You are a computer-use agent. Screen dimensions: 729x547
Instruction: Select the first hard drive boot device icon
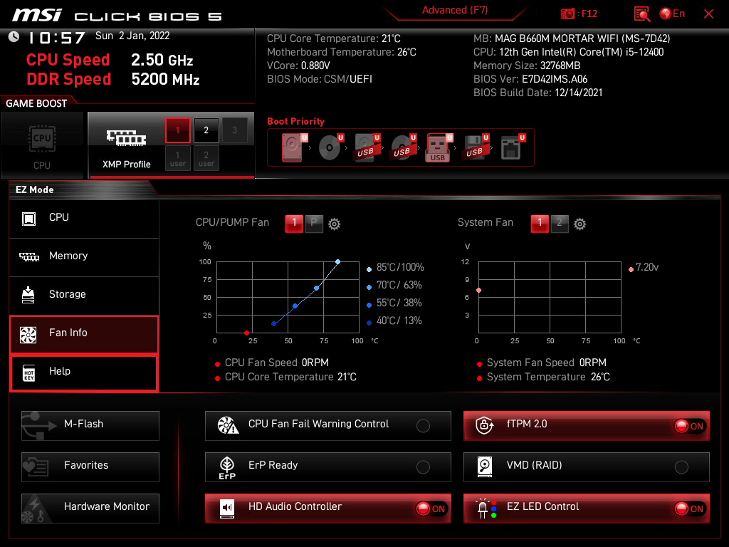(293, 147)
